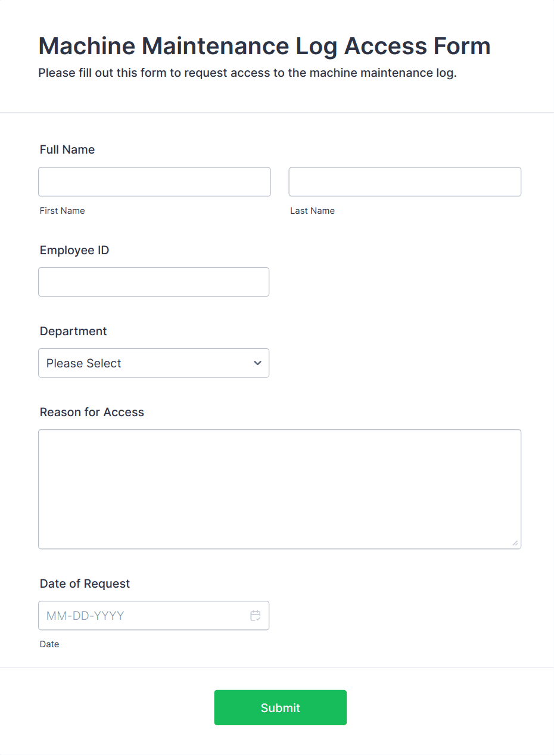Click the textarea resize handle corner

(x=515, y=542)
